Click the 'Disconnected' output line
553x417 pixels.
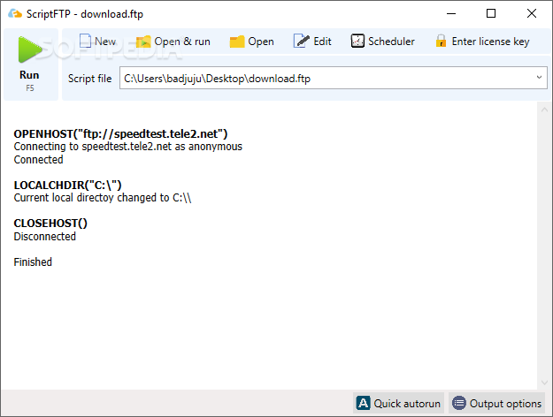(x=45, y=236)
